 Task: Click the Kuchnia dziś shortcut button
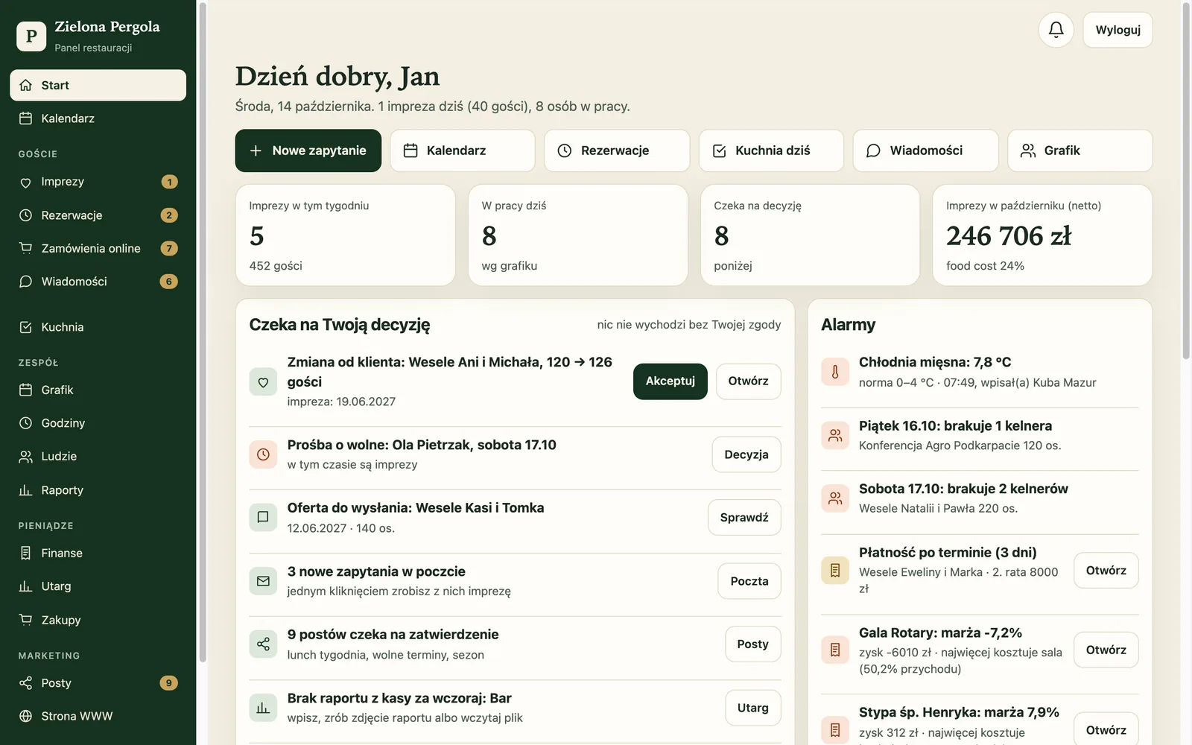click(x=771, y=150)
